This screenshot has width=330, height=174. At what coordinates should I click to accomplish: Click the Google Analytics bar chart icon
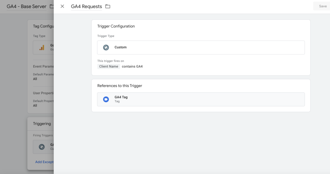(42, 48)
